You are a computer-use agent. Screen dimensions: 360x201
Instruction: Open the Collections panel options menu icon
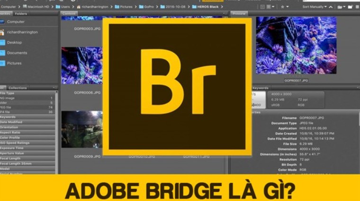pos(54,88)
